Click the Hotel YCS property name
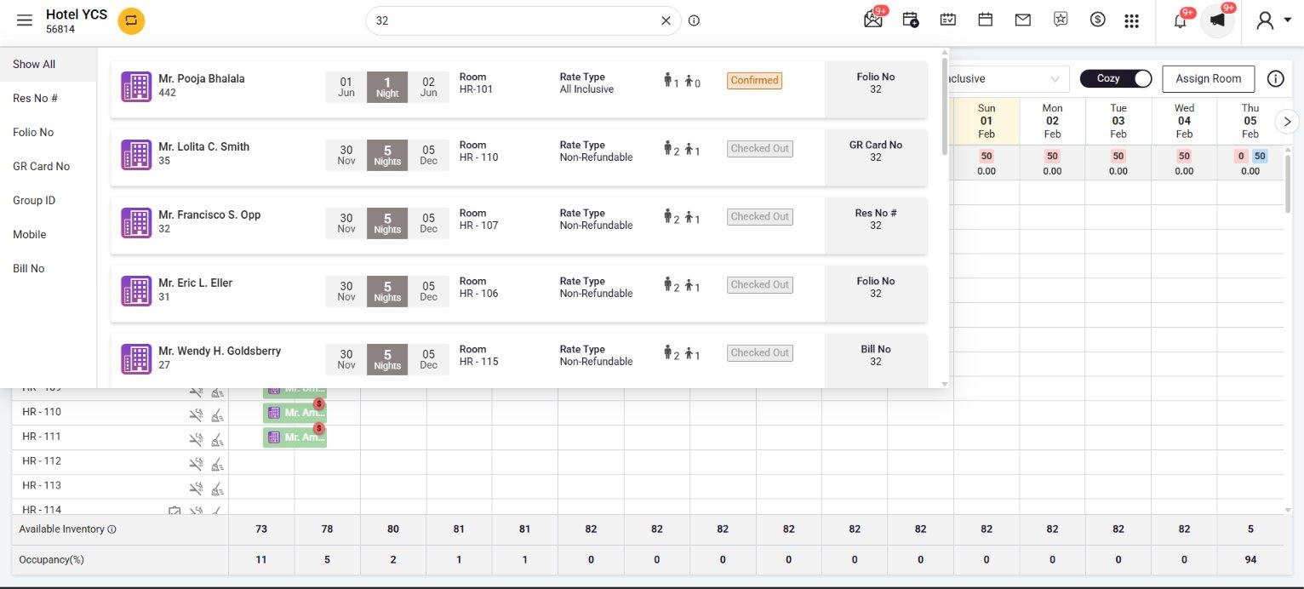1304x589 pixels. [x=77, y=14]
